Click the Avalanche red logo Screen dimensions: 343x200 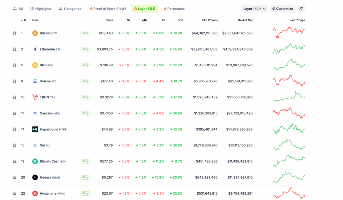pos(35,193)
